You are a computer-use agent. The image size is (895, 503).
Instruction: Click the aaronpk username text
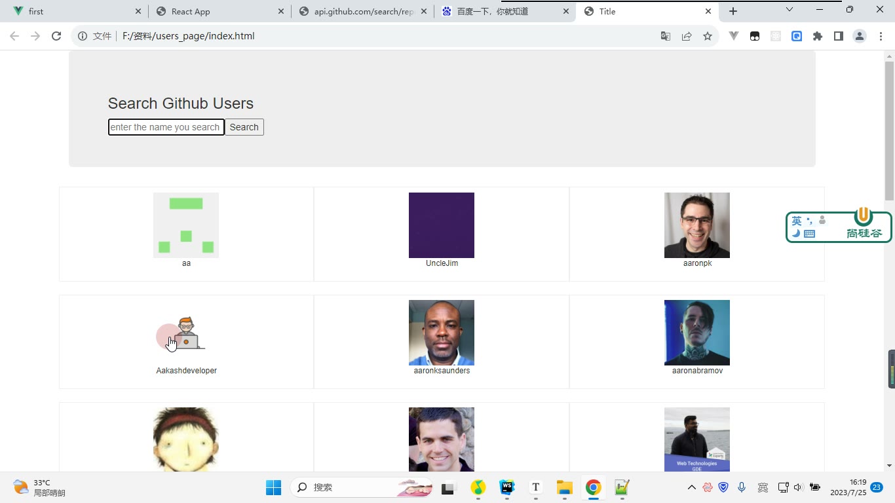pyautogui.click(x=697, y=263)
